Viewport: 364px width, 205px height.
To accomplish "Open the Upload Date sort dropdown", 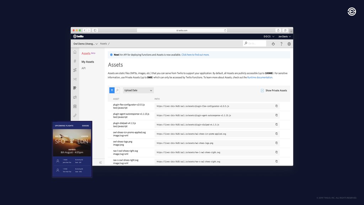I will click(138, 90).
